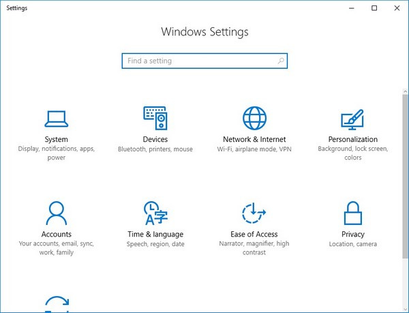Click 'Wi-Fi, airplane mode, VPN' description
The width and height of the screenshot is (409, 313).
(254, 149)
